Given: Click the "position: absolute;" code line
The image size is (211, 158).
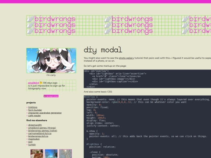Looking at the screenshot, I should (105, 155).
